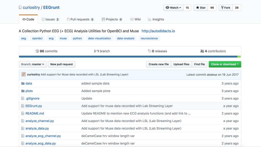The height and width of the screenshot is (147, 261).
Task: Select the neuroscience topic tag
Action: pos(149,39)
